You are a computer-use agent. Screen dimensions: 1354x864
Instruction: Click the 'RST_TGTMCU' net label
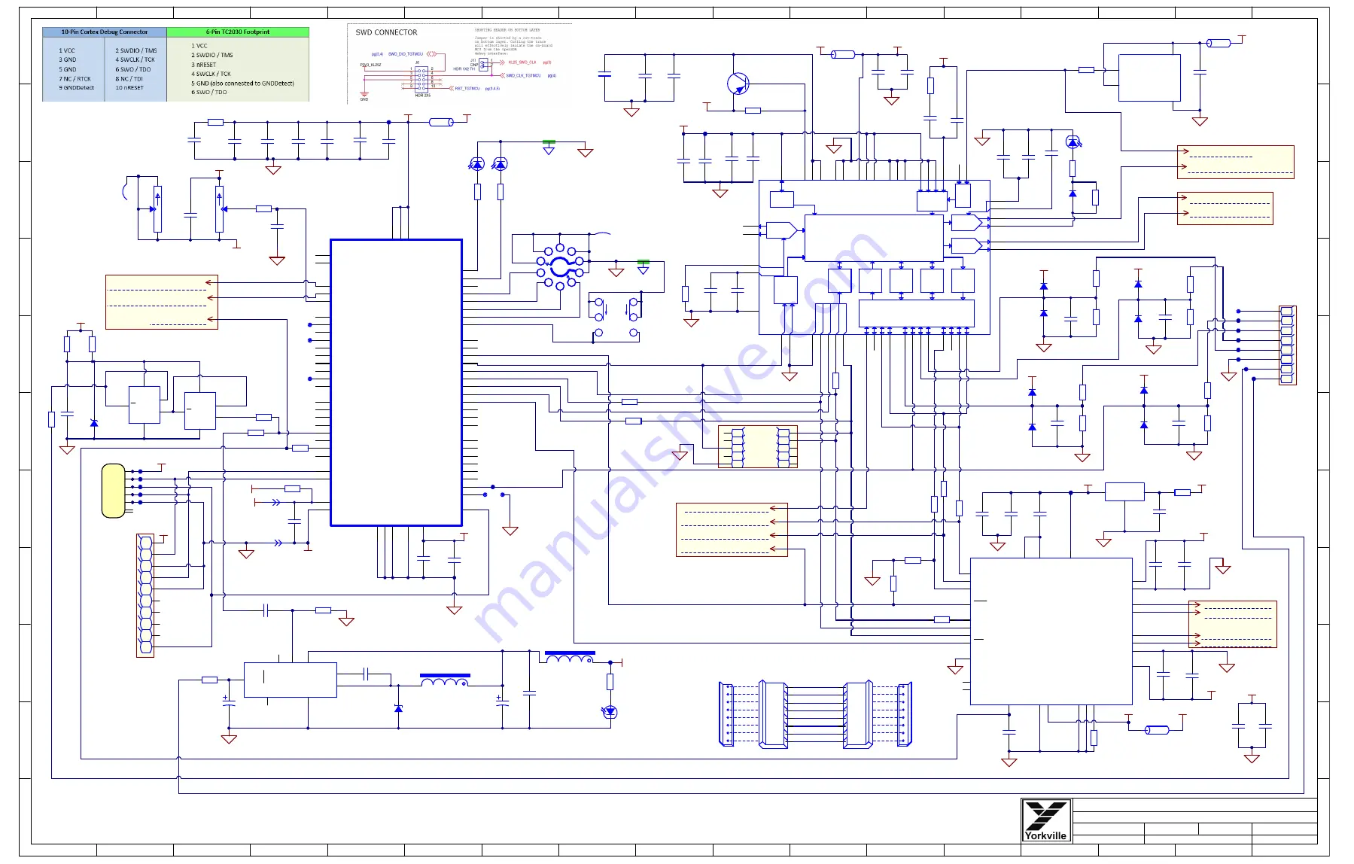(x=467, y=88)
